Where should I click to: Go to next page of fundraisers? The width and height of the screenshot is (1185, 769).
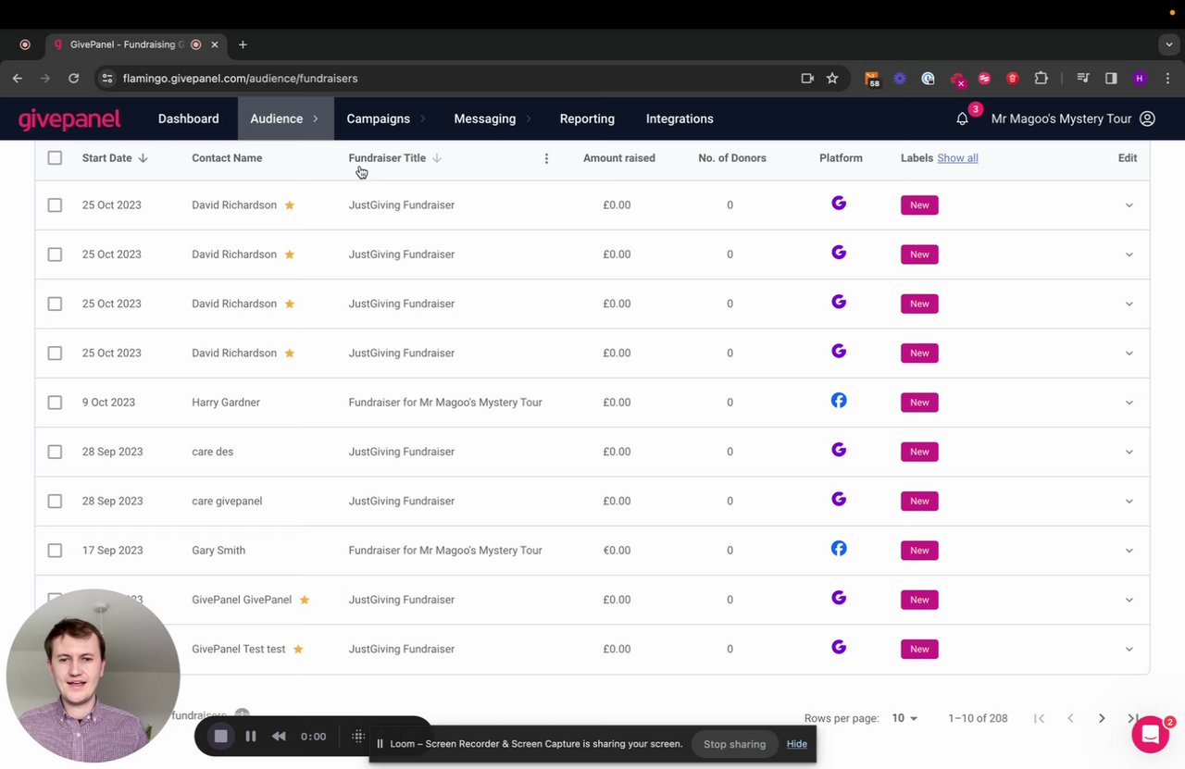point(1101,718)
